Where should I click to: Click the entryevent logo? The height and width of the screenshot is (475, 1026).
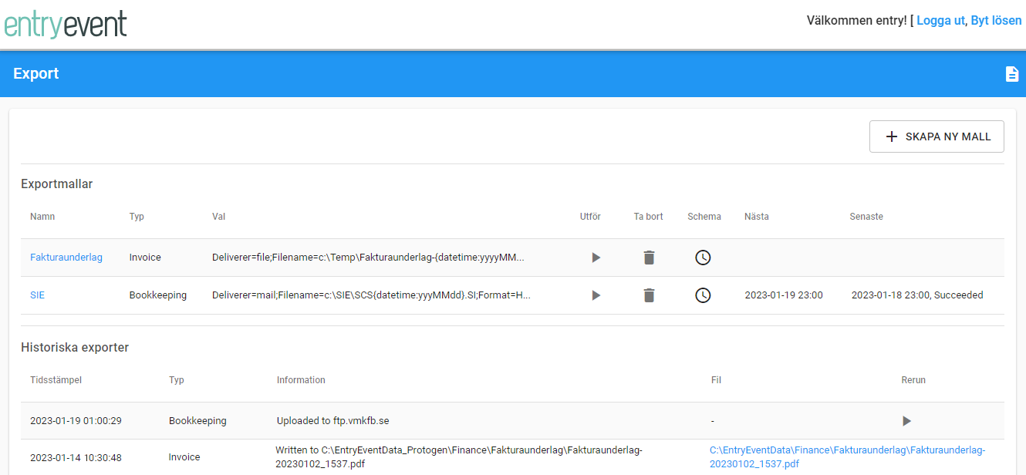point(66,24)
